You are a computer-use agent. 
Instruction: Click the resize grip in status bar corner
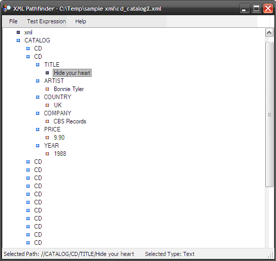270,255
